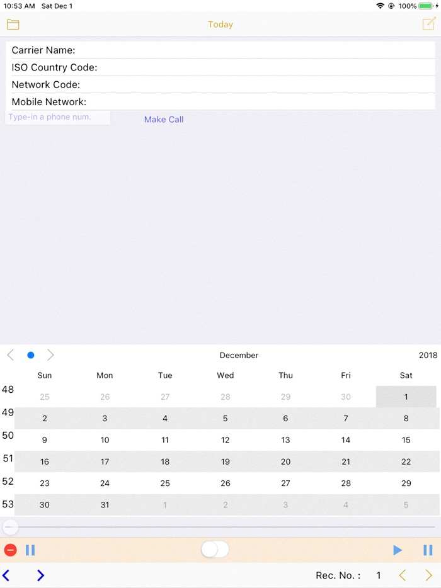Tap the Make Call button
The width and height of the screenshot is (441, 588).
pyautogui.click(x=164, y=119)
